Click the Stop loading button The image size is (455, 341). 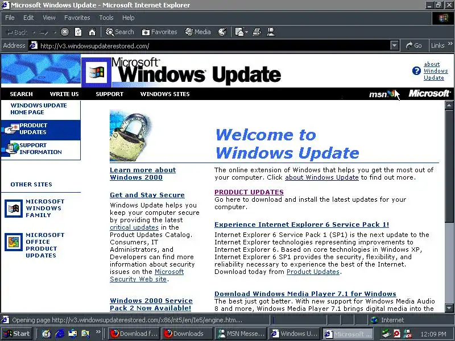click(65, 32)
